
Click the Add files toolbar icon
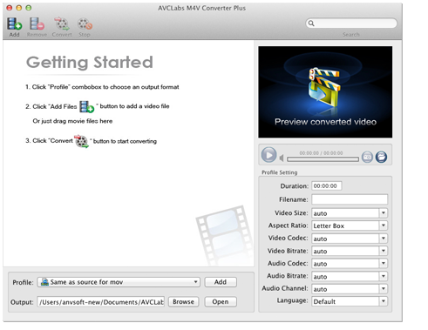tap(14, 24)
